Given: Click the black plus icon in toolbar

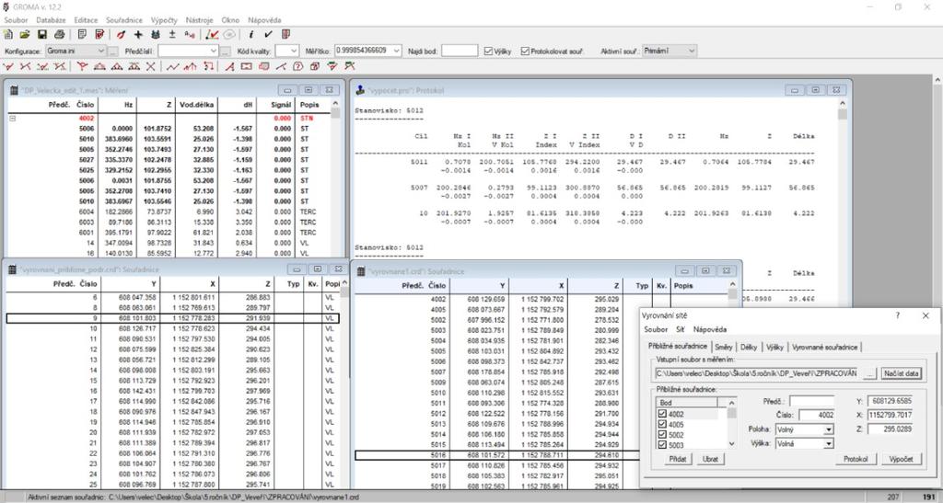Looking at the screenshot, I should coord(138,35).
